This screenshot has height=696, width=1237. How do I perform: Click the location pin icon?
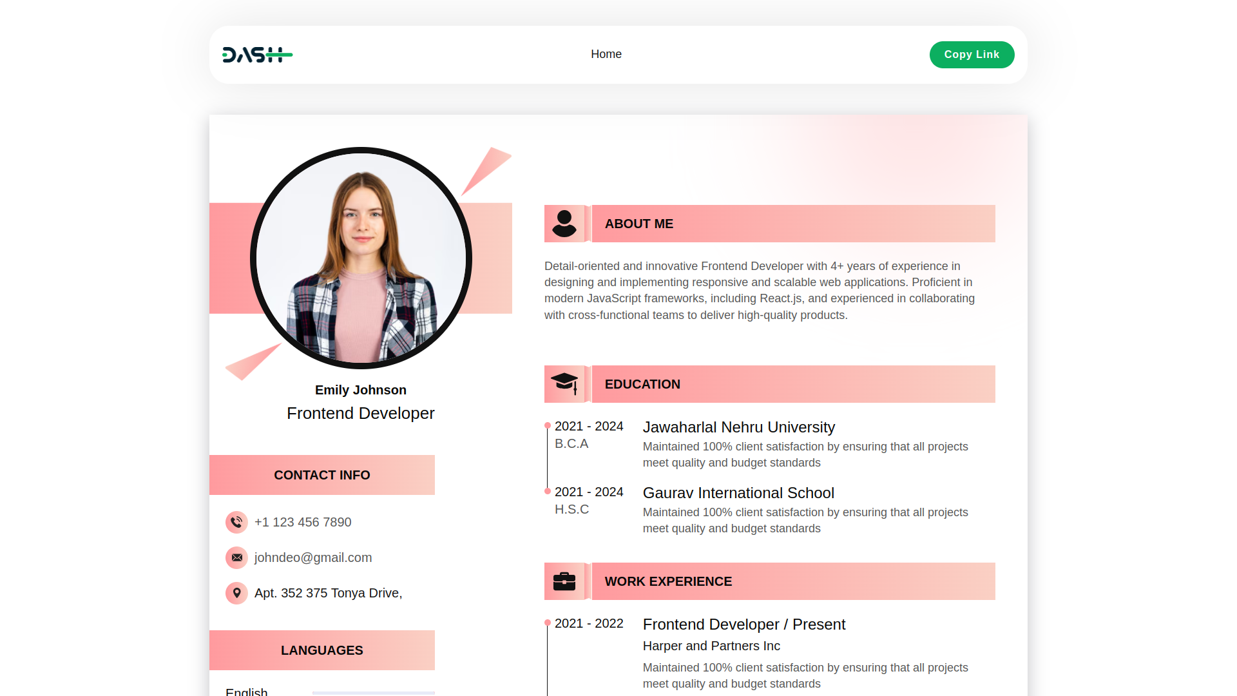coord(236,593)
